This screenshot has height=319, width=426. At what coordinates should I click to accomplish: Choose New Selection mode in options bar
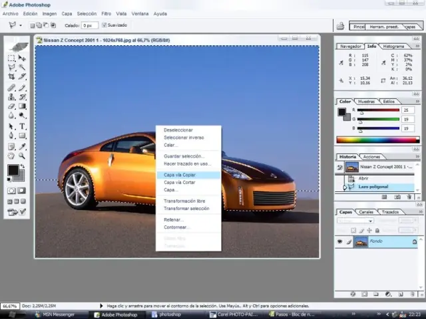click(33, 25)
